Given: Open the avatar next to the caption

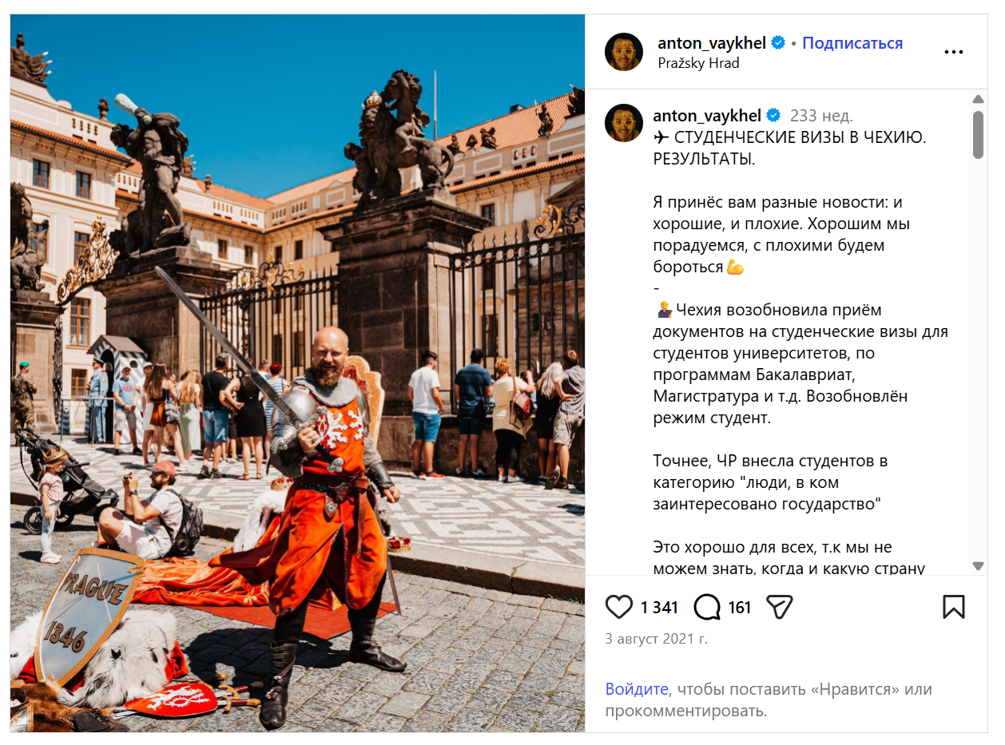Looking at the screenshot, I should coord(624,123).
